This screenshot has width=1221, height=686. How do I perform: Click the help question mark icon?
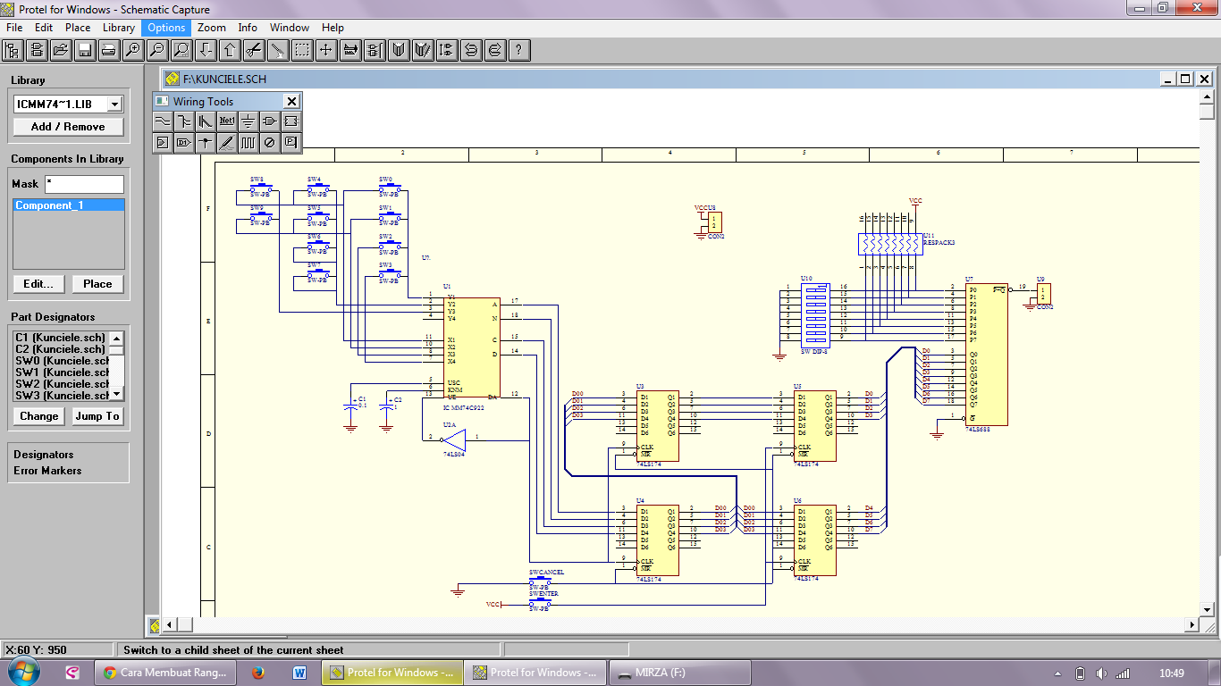518,50
